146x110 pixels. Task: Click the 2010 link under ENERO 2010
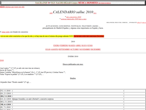(2, 60)
